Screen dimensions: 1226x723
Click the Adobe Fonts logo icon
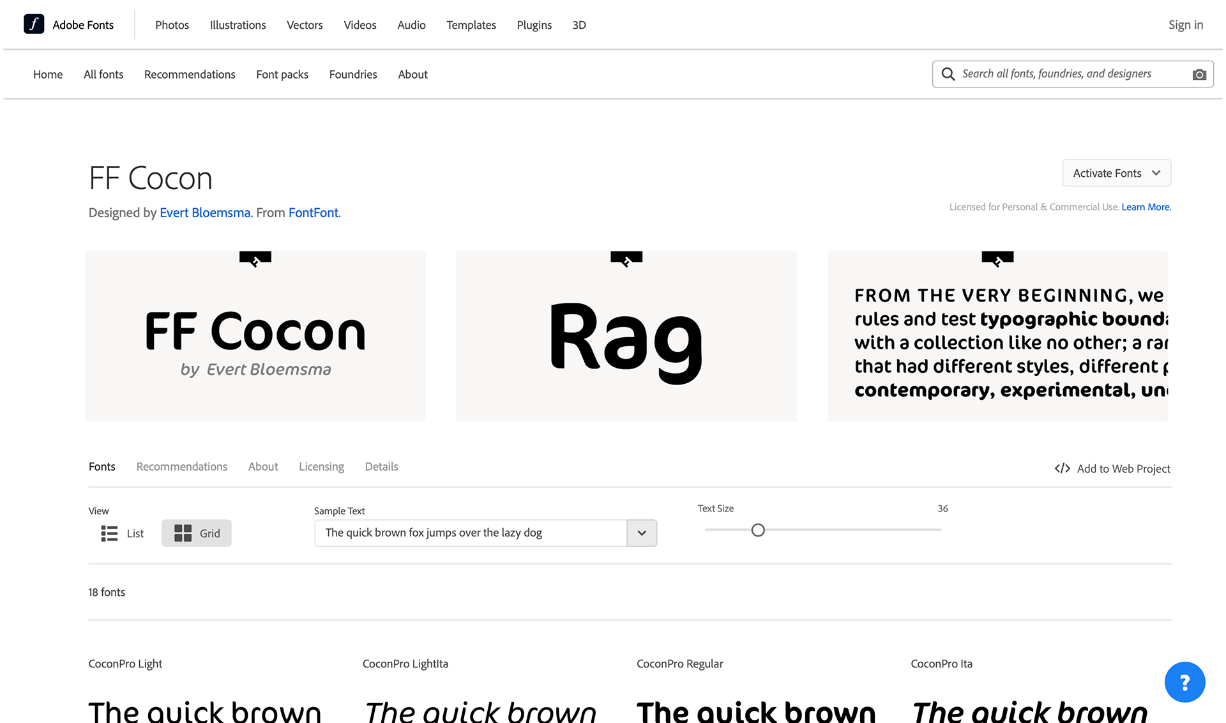click(34, 24)
